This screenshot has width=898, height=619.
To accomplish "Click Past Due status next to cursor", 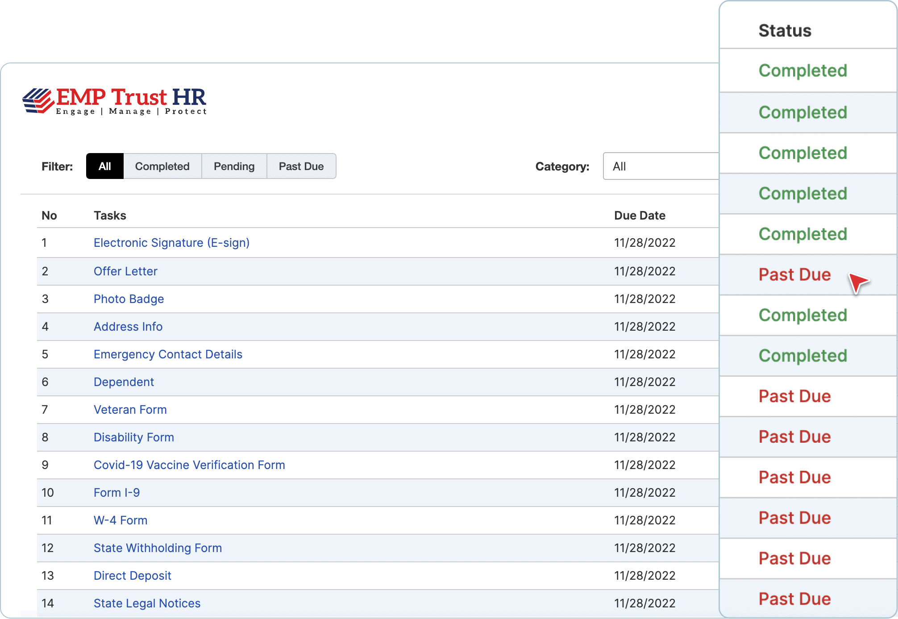I will tap(794, 275).
